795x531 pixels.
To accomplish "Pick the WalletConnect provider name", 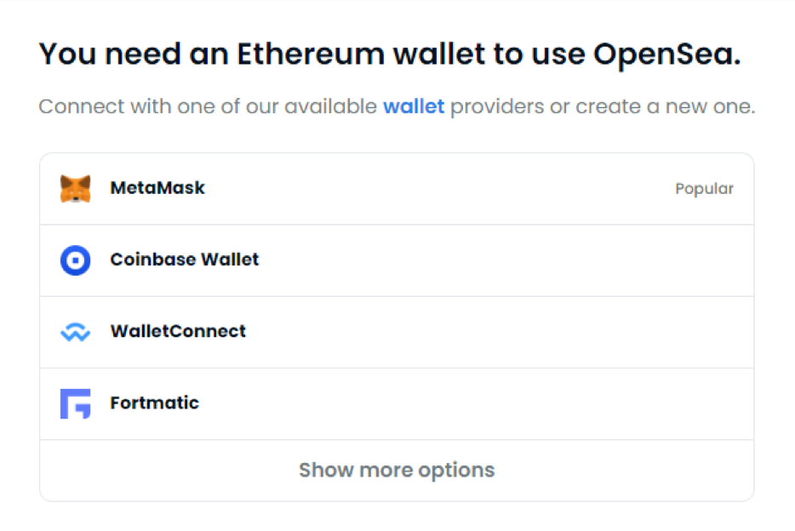I will coord(178,331).
